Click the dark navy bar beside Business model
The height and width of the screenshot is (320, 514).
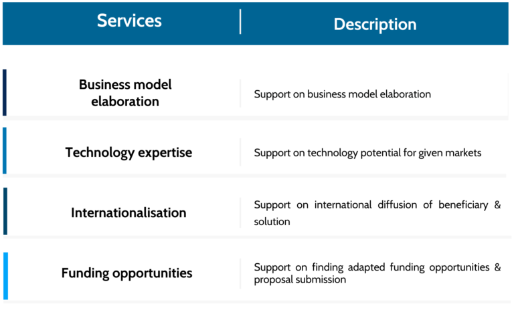click(x=5, y=93)
